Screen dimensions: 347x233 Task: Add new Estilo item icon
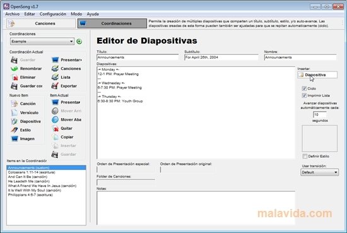tap(15, 130)
